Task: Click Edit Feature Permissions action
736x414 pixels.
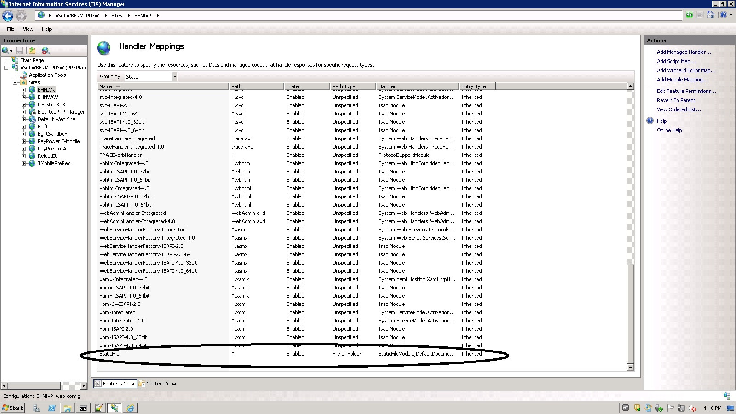Action: (x=686, y=91)
